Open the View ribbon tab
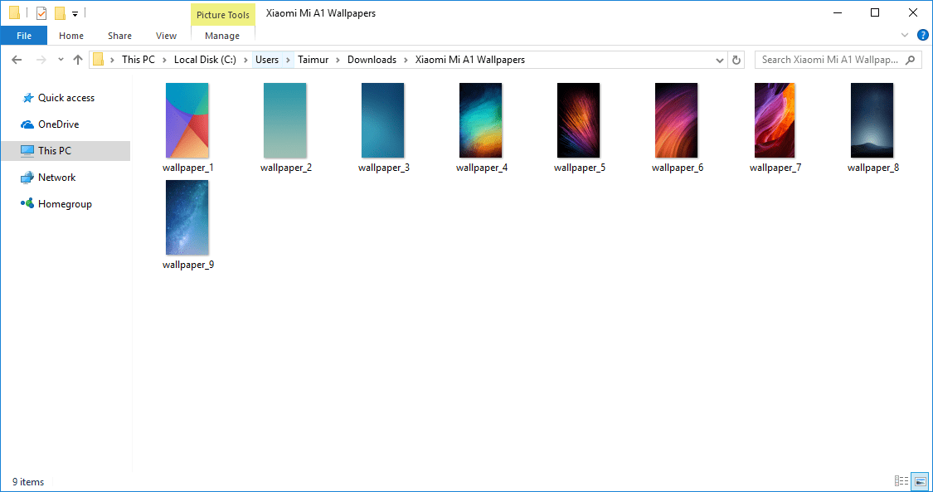Viewport: 933px width, 492px height. pyautogui.click(x=166, y=36)
